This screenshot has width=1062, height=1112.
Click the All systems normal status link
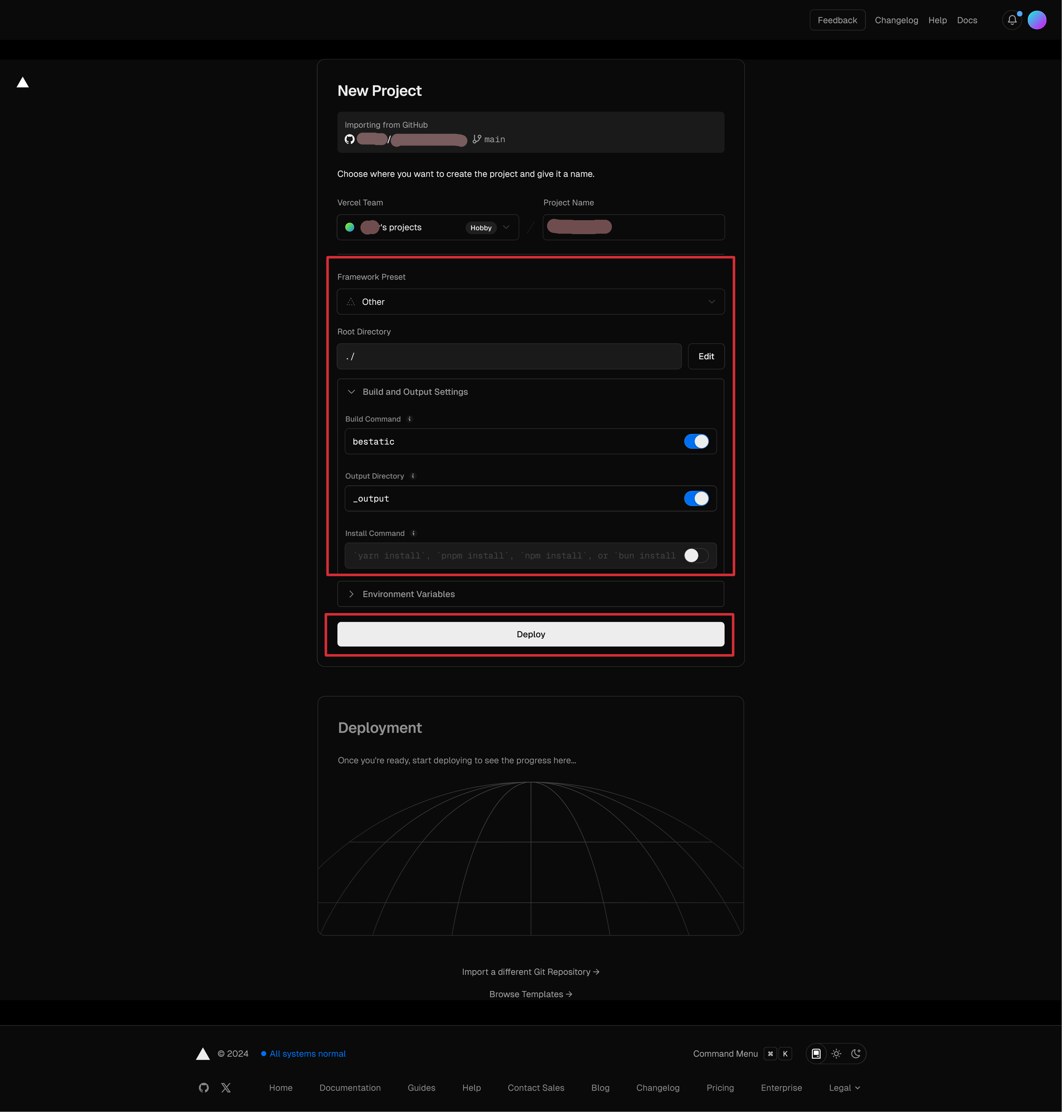303,1054
